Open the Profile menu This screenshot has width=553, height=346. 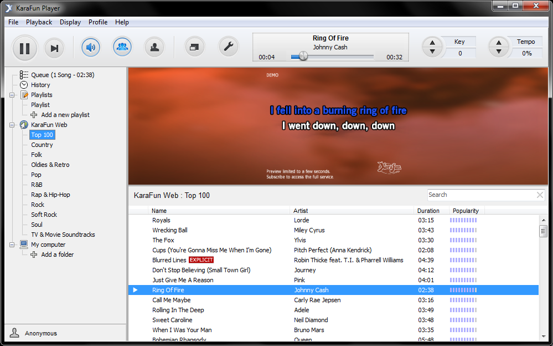97,22
